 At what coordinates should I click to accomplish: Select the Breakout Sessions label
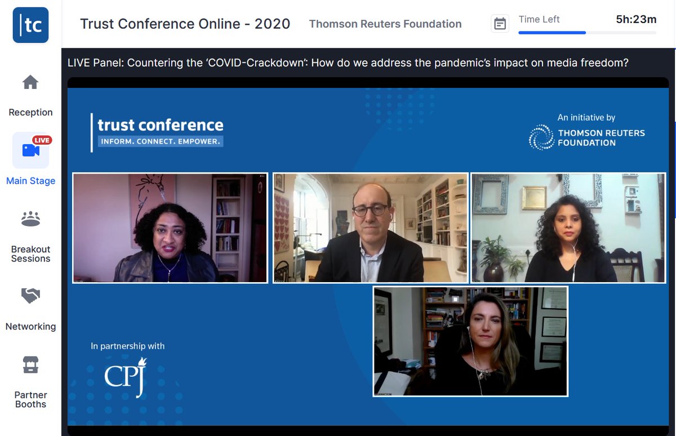coord(30,254)
